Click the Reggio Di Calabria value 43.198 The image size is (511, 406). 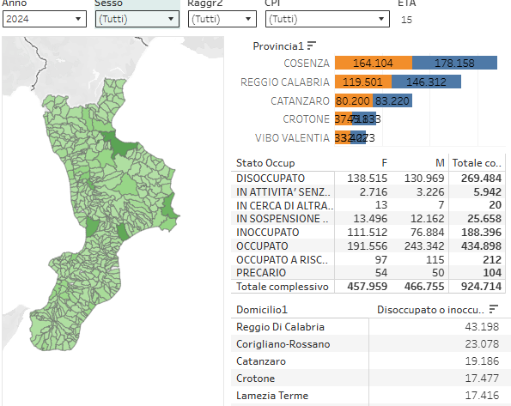coord(482,327)
